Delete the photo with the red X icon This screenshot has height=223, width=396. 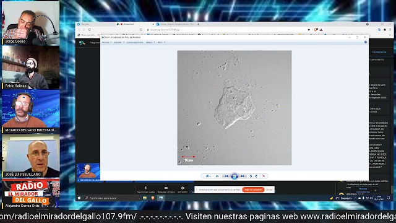tap(264, 176)
